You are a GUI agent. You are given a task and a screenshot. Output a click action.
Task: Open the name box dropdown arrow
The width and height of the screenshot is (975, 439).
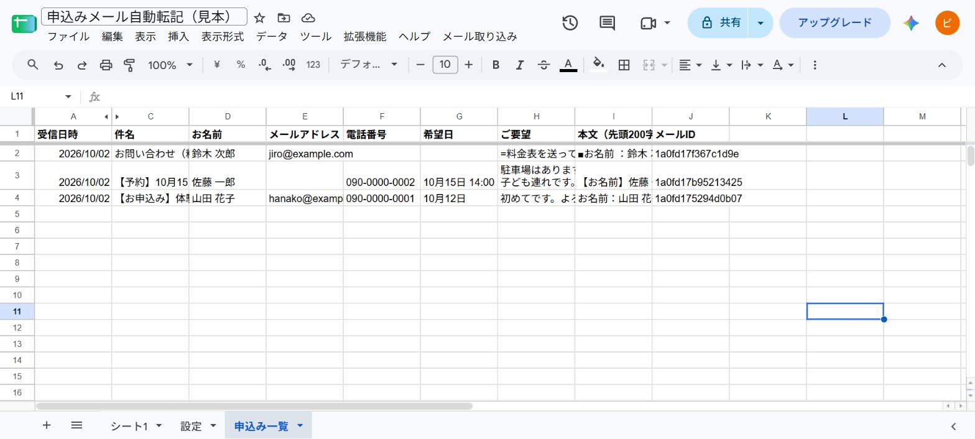click(x=68, y=96)
